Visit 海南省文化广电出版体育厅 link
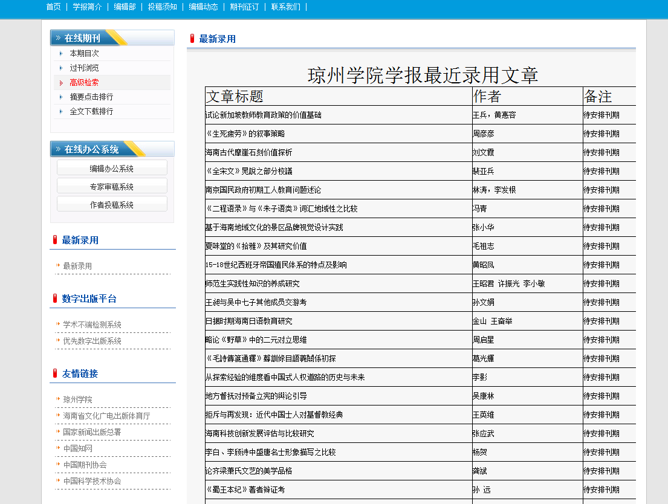Screen dimensions: 668x504 [x=106, y=416]
